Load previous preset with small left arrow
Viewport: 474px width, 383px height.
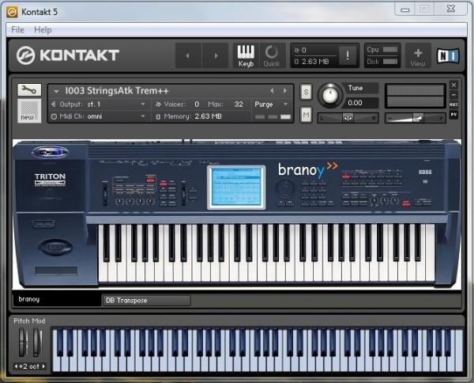tap(272, 91)
